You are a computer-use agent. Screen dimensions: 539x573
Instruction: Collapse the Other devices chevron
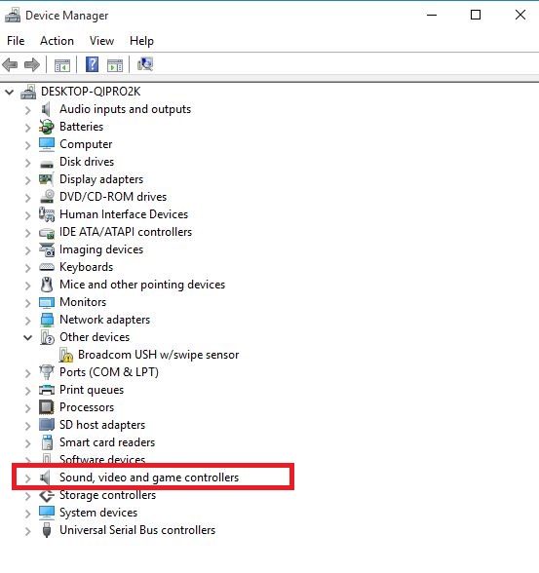[27, 337]
